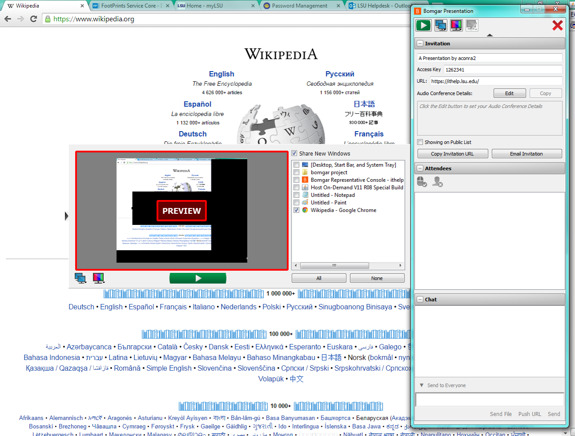This screenshot has width=575, height=436.
Task: Open the Simple English link
Action: [169, 368]
